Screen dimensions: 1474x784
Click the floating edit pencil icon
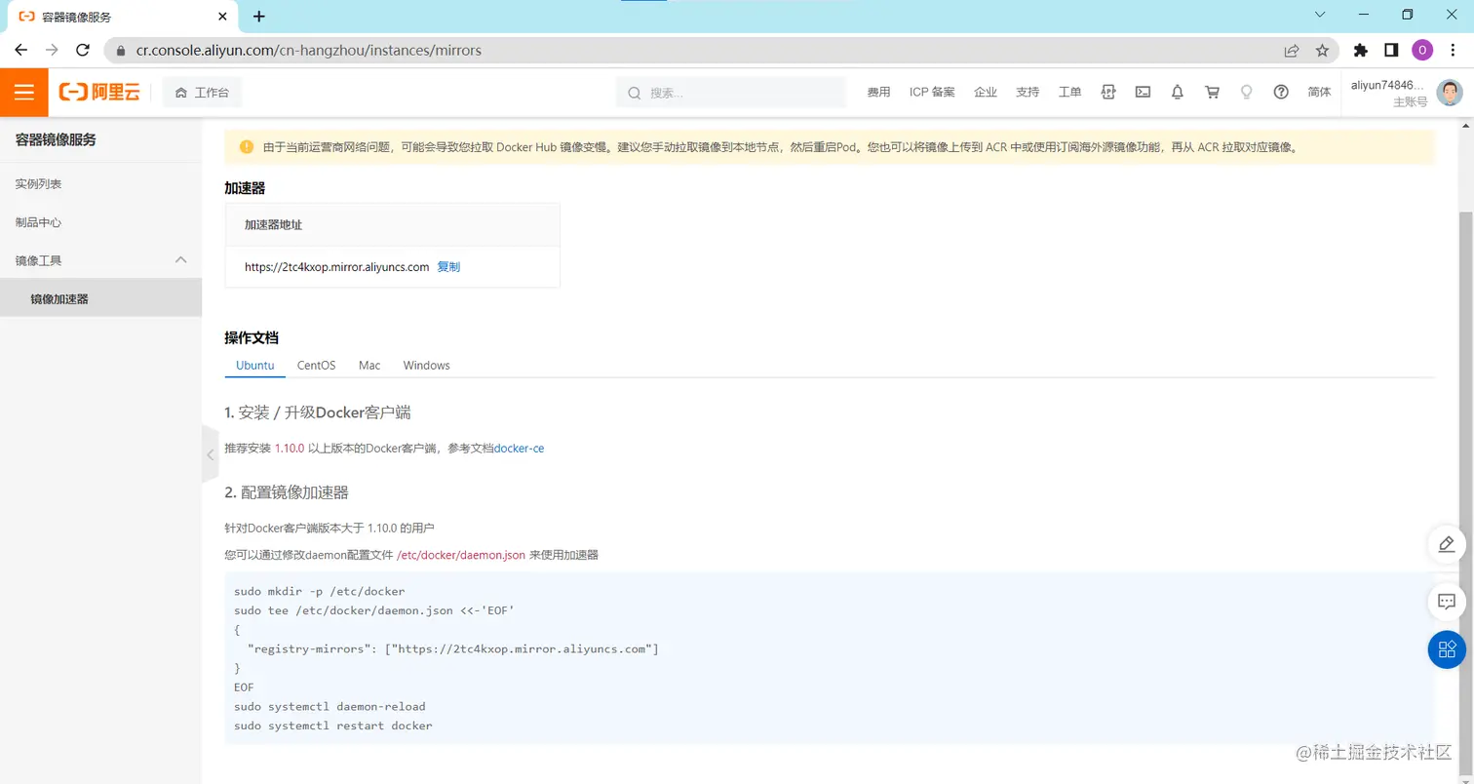pyautogui.click(x=1447, y=544)
